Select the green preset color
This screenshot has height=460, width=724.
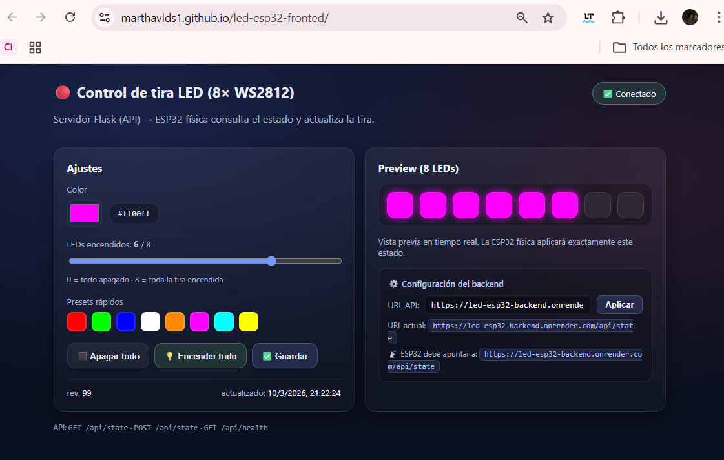101,322
